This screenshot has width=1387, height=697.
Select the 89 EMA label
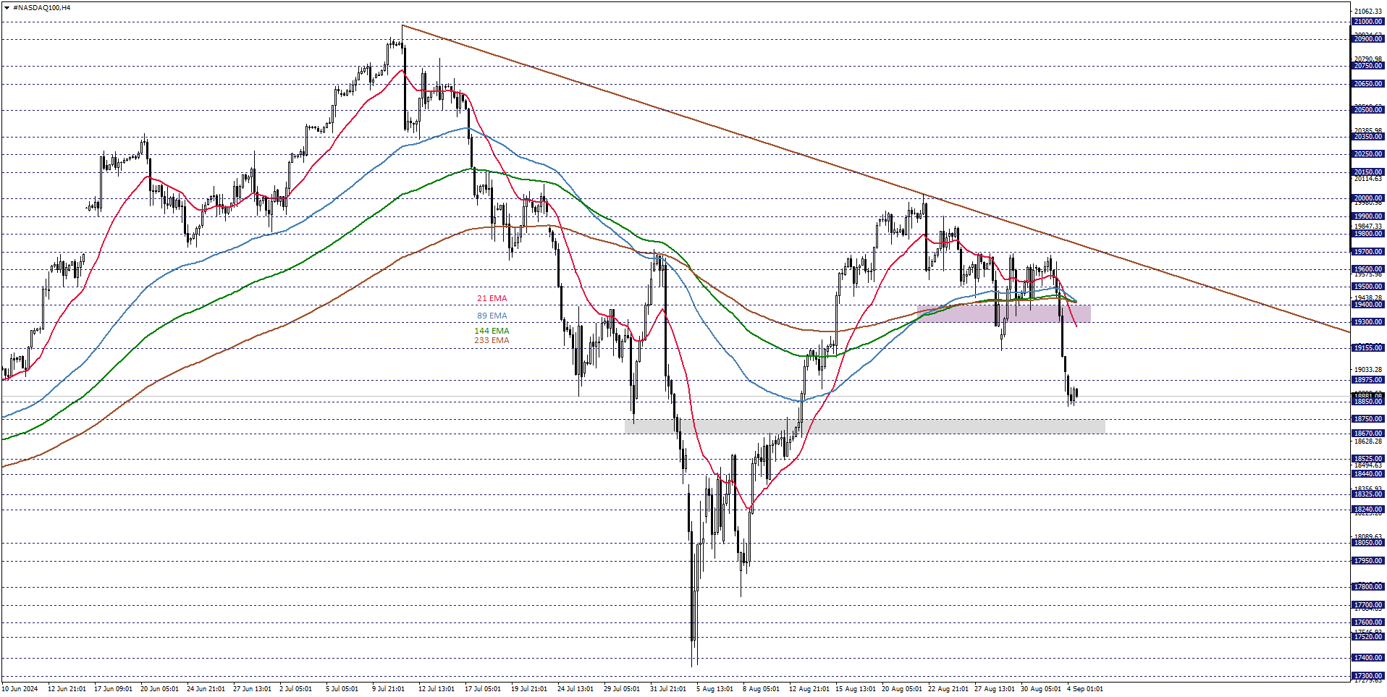coord(492,316)
